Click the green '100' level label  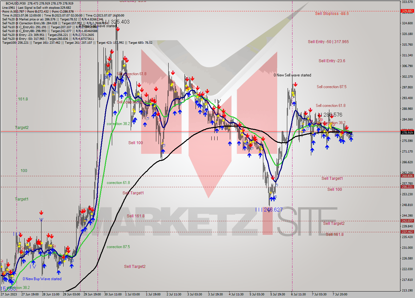point(24,171)
